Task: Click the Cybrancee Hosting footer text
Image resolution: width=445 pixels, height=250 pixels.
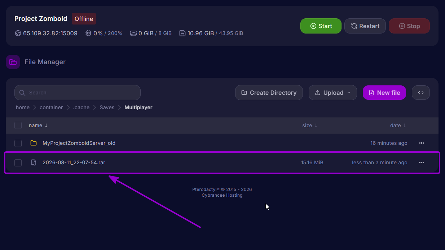Action: (x=222, y=195)
